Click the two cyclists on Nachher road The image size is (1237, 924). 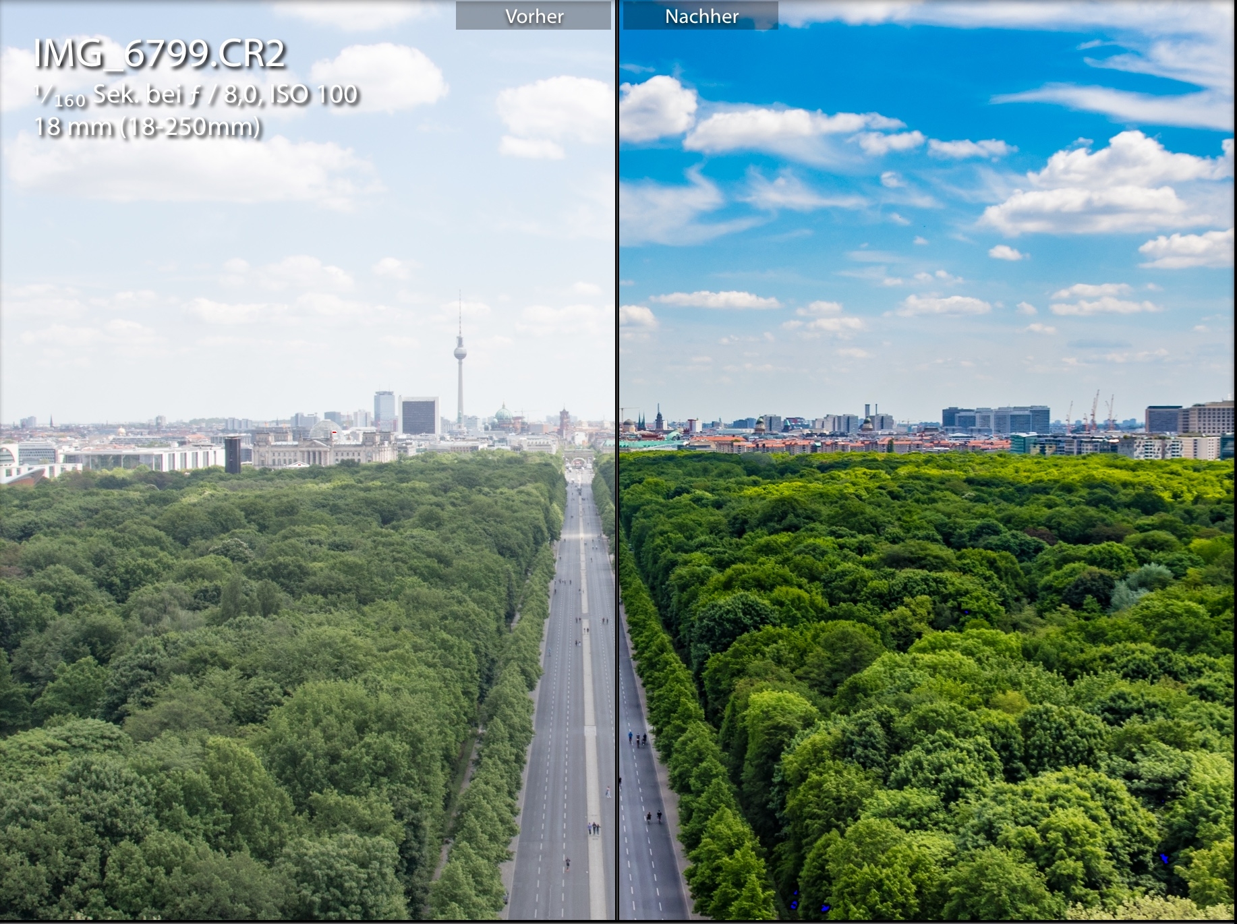(654, 817)
